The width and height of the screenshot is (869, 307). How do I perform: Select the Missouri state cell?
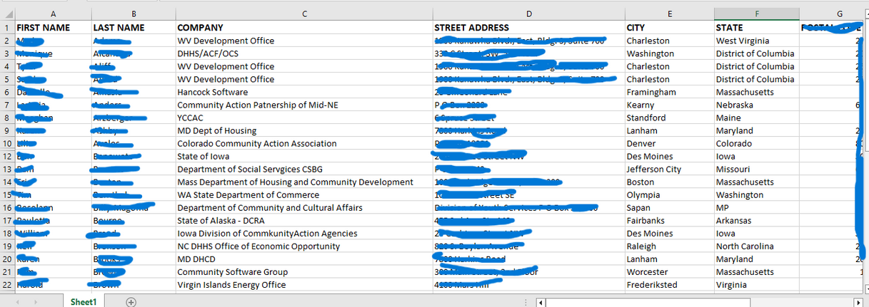tap(756, 169)
